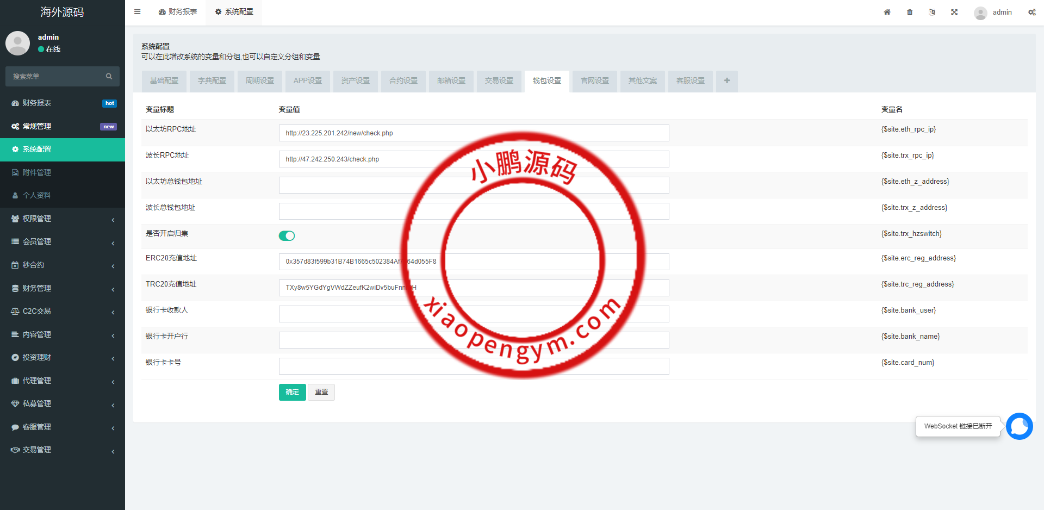Image resolution: width=1044 pixels, height=510 pixels.
Task: Switch to the 基础配置 tab
Action: point(164,80)
